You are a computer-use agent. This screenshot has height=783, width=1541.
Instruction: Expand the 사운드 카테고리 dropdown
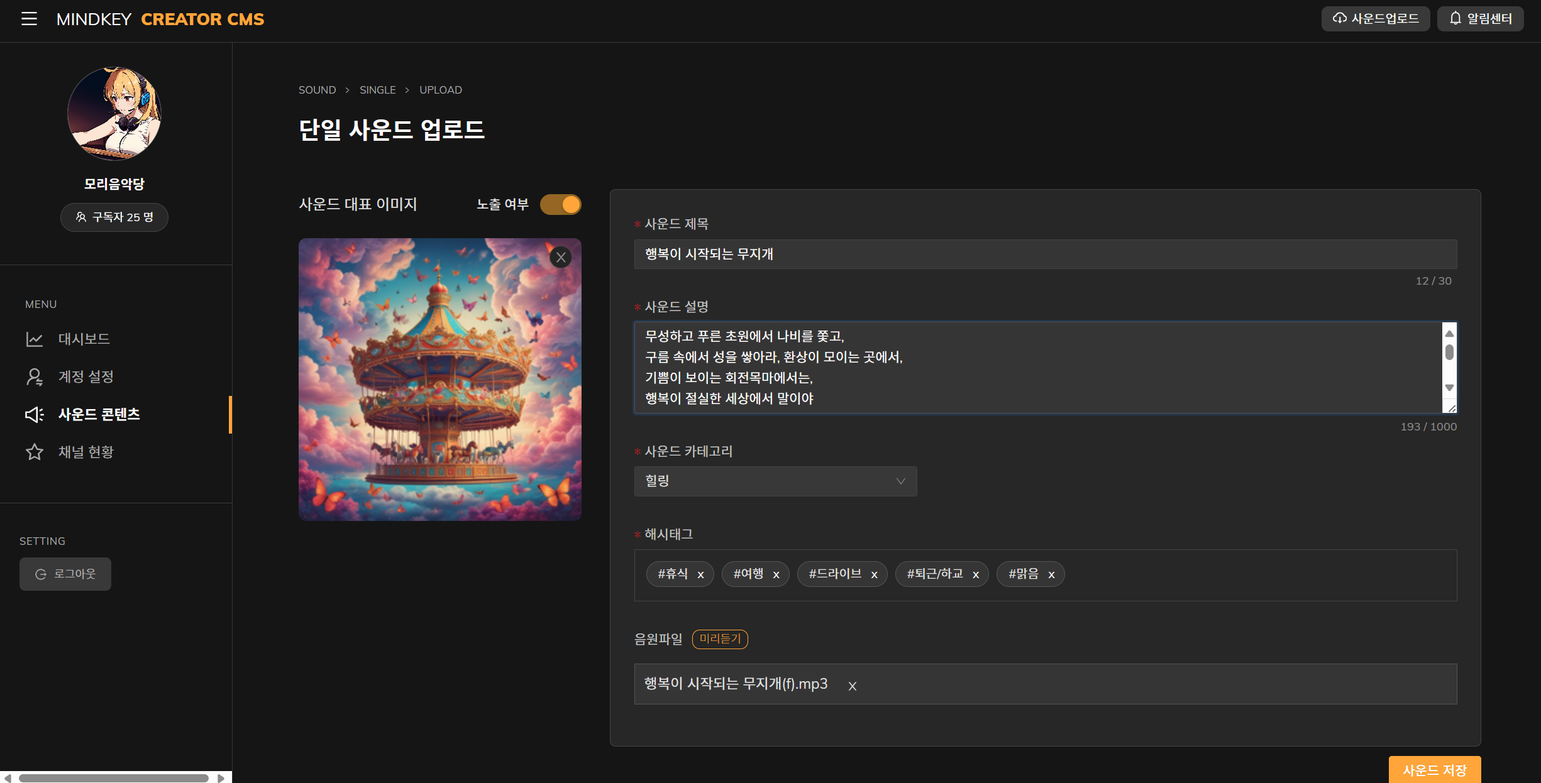[775, 481]
